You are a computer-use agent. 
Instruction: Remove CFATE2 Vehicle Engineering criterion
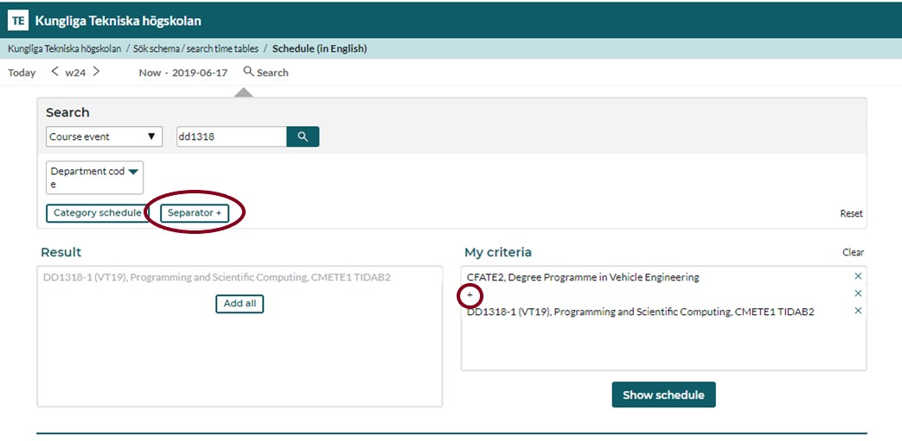858,276
